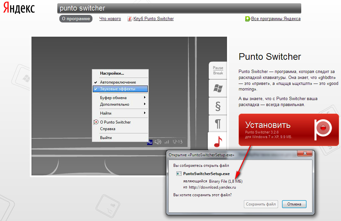Select the paragraph mark key tab
This screenshot has height=221, width=341.
click(x=218, y=124)
